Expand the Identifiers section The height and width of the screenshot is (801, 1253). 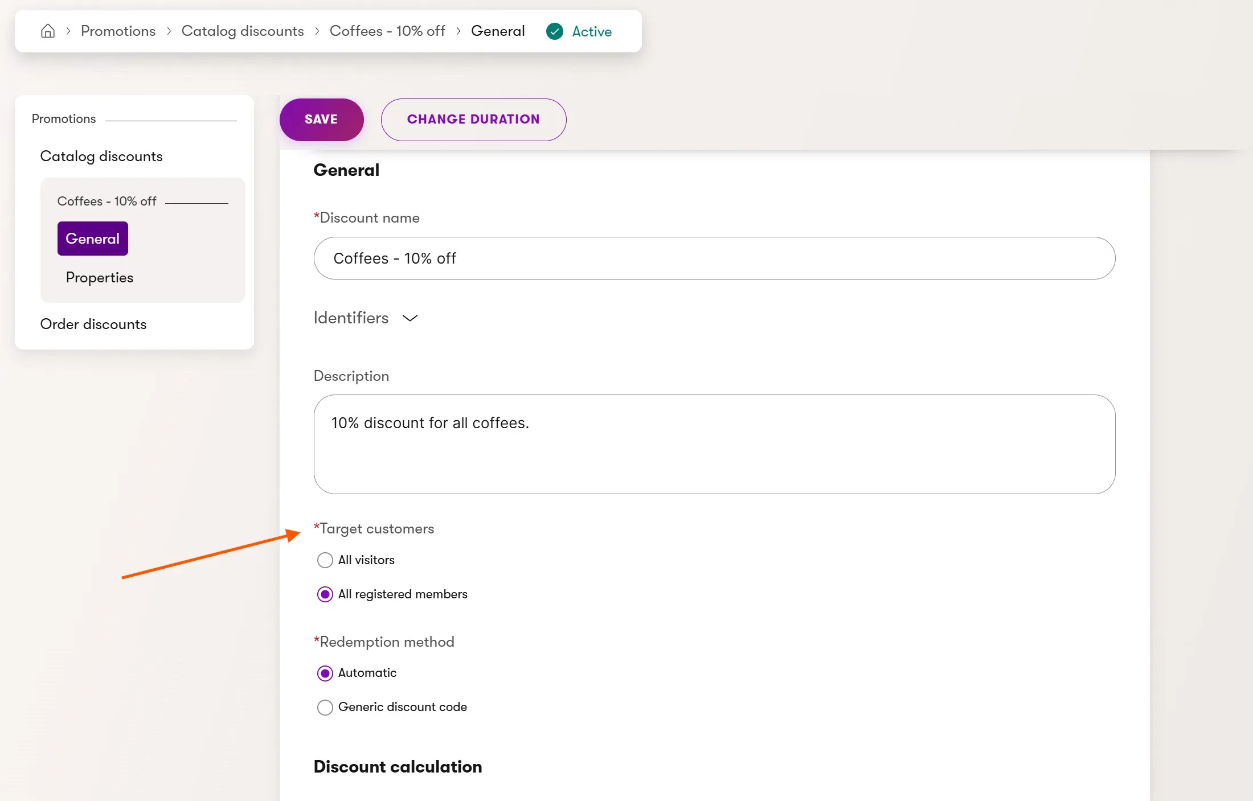tap(351, 318)
